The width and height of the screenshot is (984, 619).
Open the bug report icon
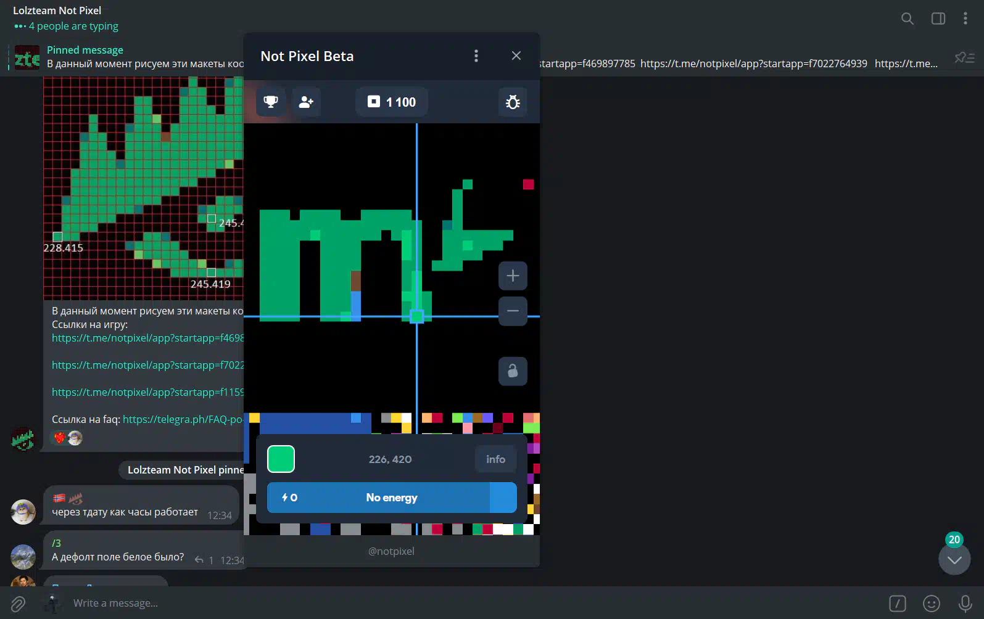pos(513,102)
